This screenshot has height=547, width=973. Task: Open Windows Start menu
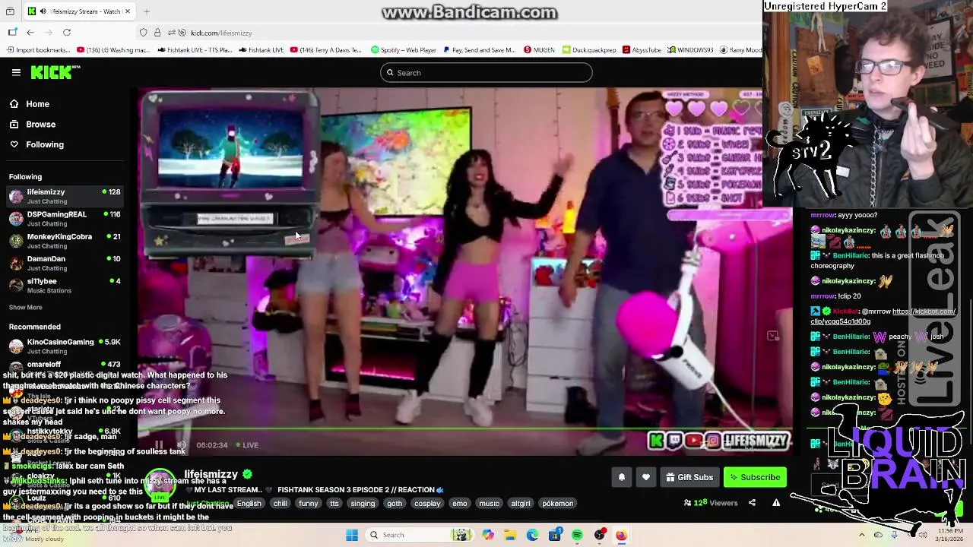coord(352,535)
